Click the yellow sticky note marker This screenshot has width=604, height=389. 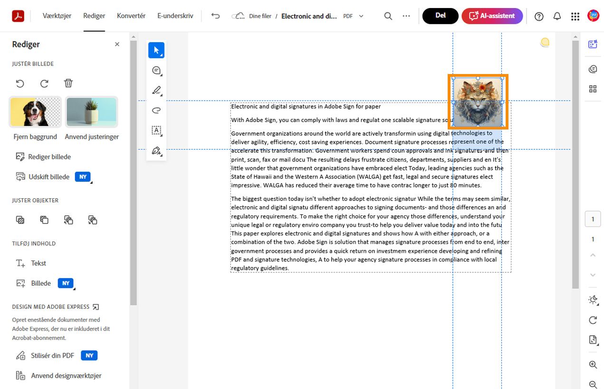coord(545,42)
